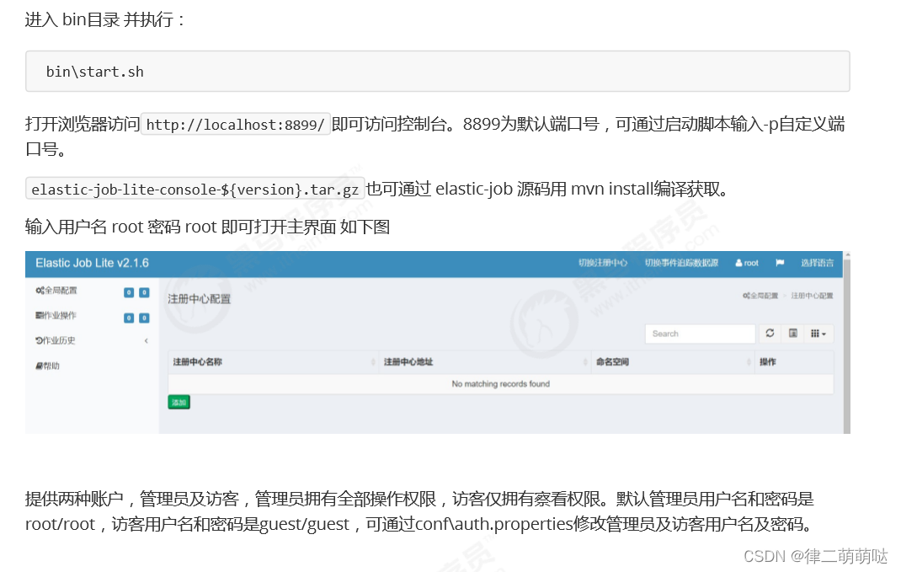Screen dimensions: 901x572
Task: Click the flag icon in the top bar
Action: (780, 263)
